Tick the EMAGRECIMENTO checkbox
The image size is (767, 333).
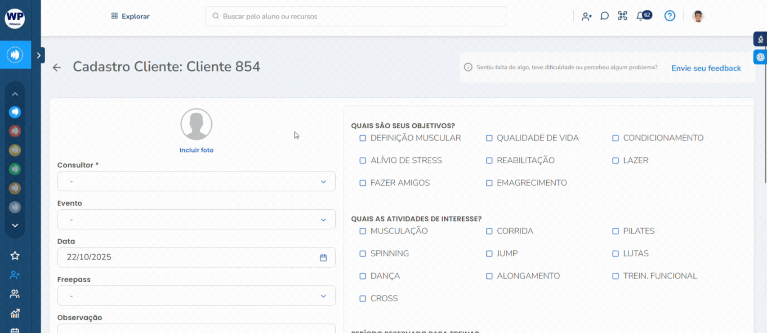(489, 183)
